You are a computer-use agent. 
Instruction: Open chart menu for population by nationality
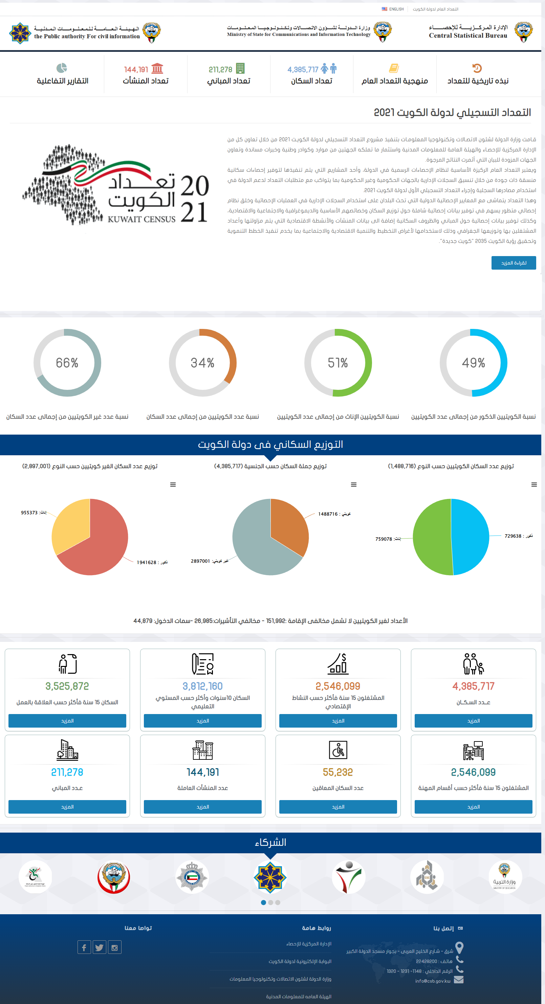(x=353, y=484)
